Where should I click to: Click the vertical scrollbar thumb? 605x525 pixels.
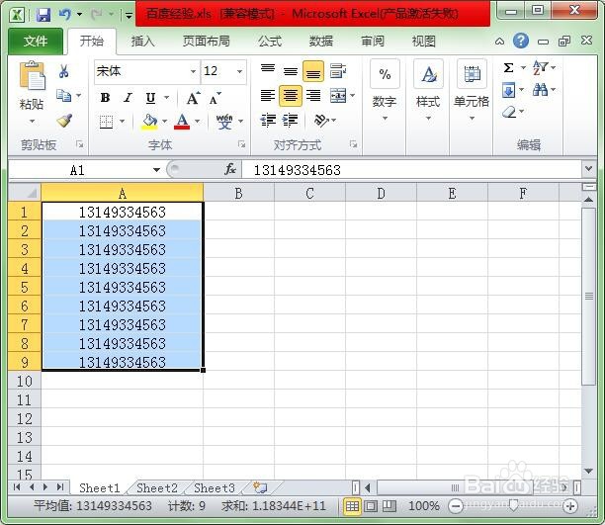tap(589, 297)
